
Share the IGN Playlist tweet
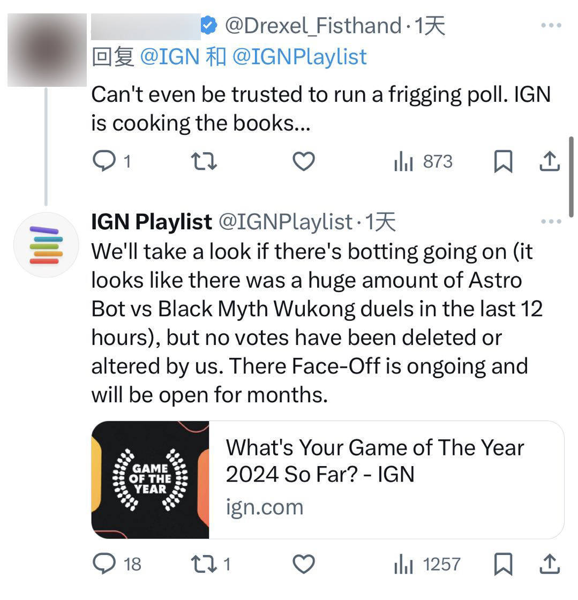coord(550,564)
